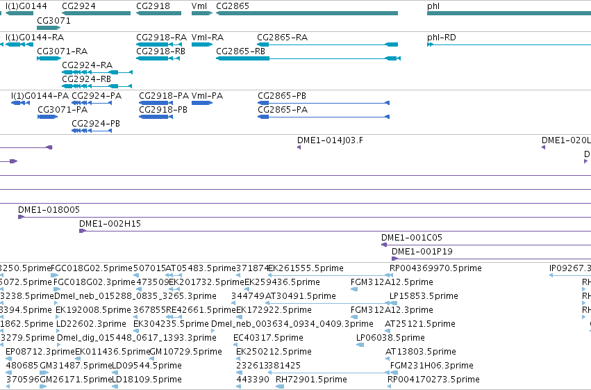Click the DME1-001C05 BAC label

(x=412, y=238)
